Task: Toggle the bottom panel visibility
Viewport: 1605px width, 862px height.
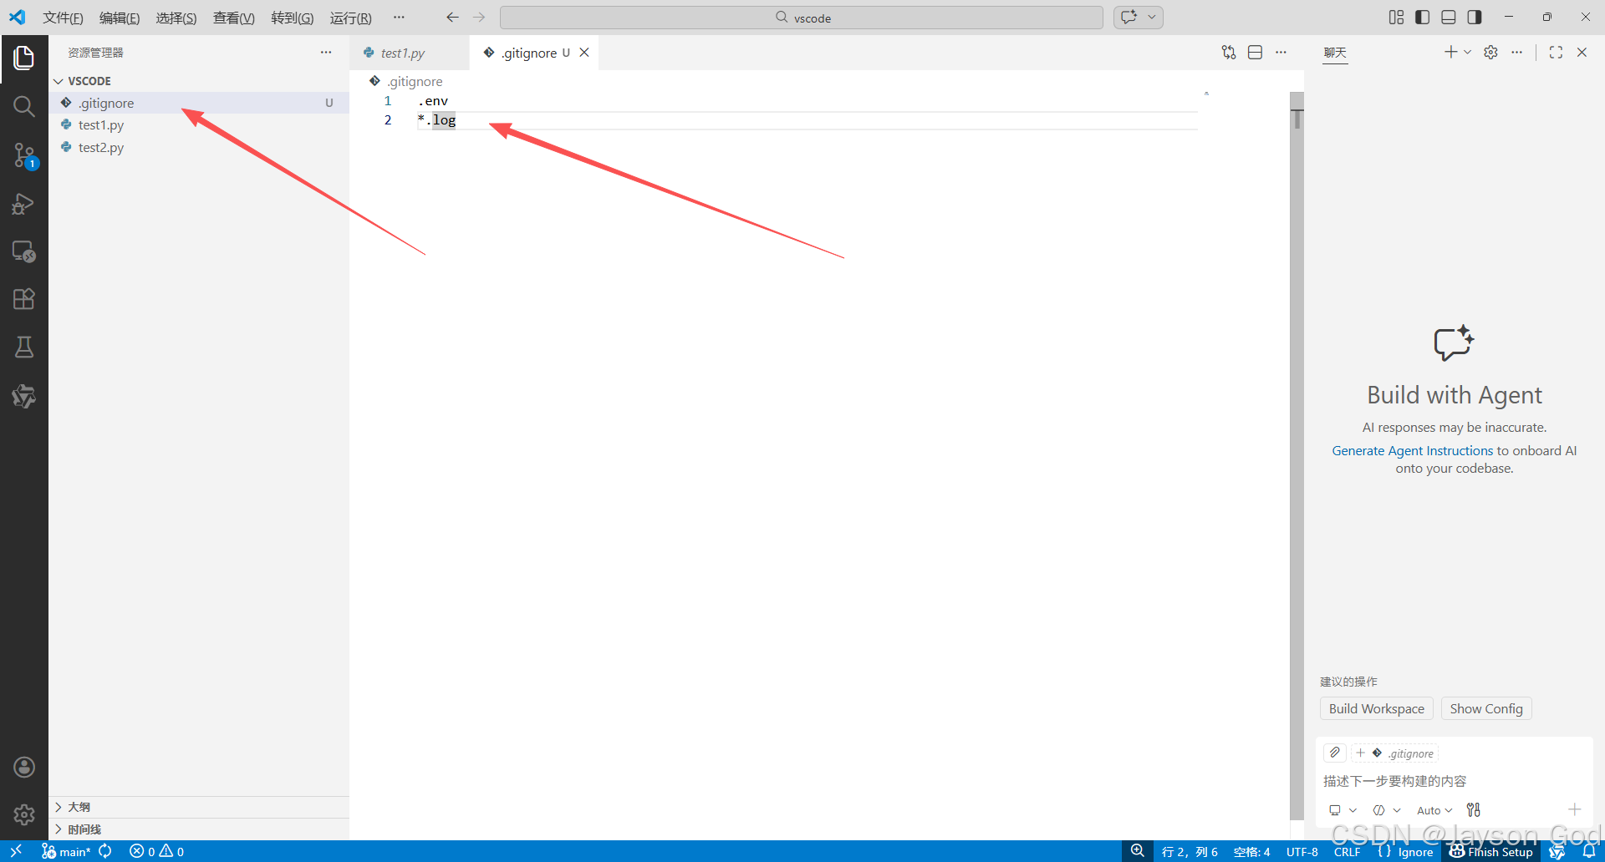Action: point(1449,18)
